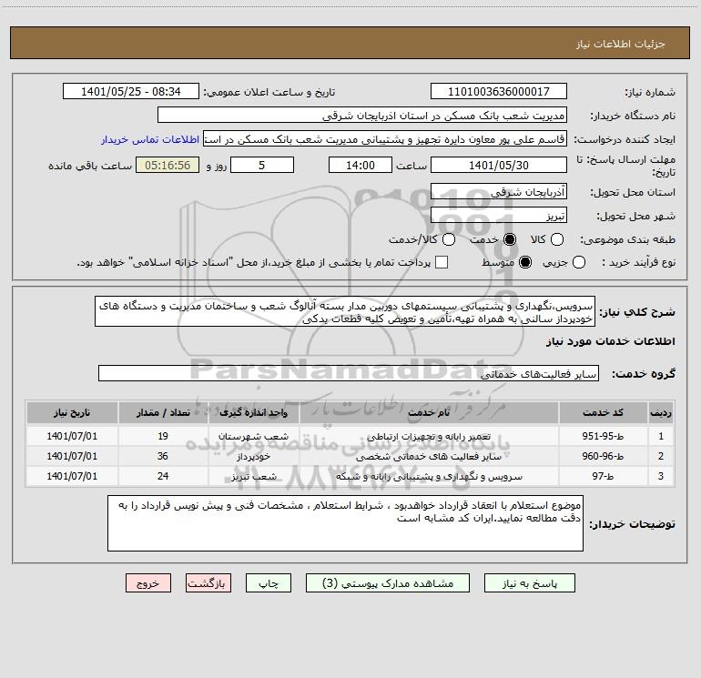Viewport: 701px width, 678px height.
Task: Click the service group field سایر فعالیت‌های خدماتی
Action: click(349, 374)
